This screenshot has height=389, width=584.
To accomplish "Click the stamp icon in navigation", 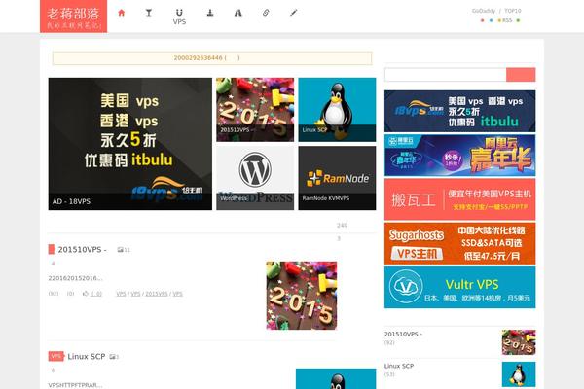I will tap(210, 13).
